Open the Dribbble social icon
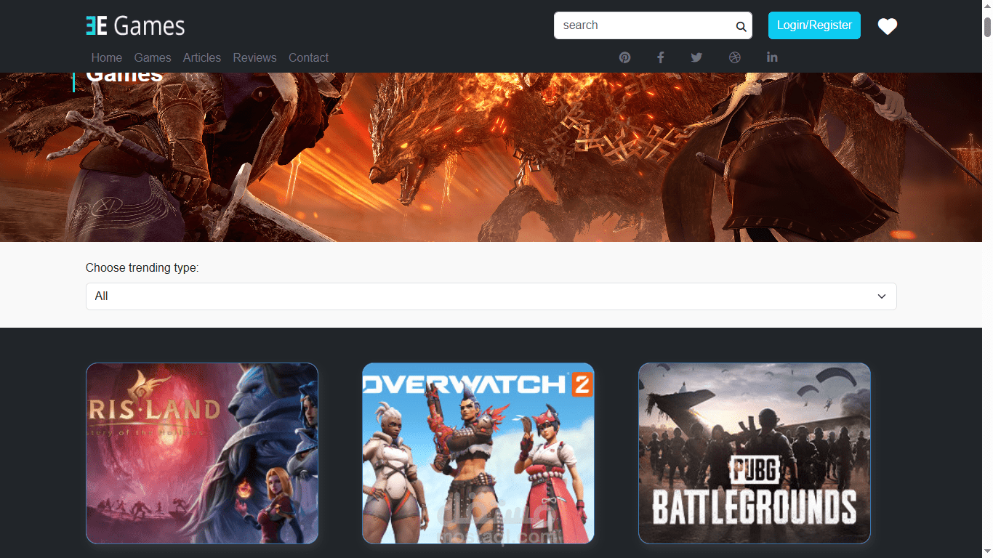Viewport: 993px width, 558px height. pyautogui.click(x=735, y=57)
